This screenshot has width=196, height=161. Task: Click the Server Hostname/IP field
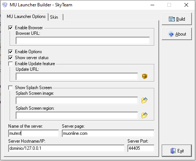66,148
